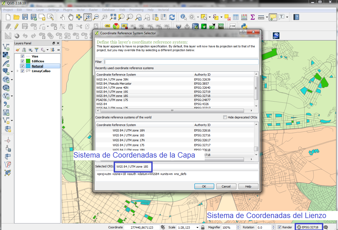Open the Measure tool dropdown arrow

[x=267, y=17]
